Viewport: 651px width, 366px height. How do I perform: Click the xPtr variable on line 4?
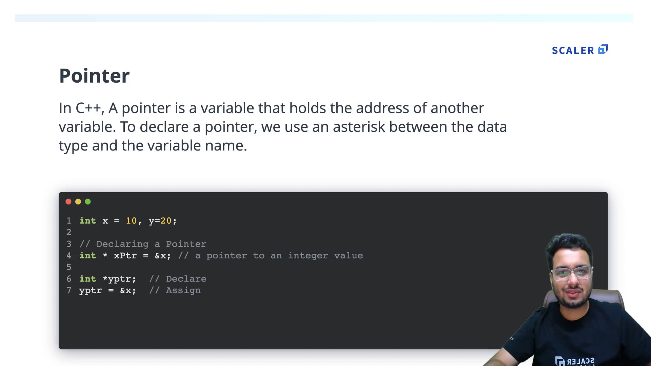pos(125,256)
